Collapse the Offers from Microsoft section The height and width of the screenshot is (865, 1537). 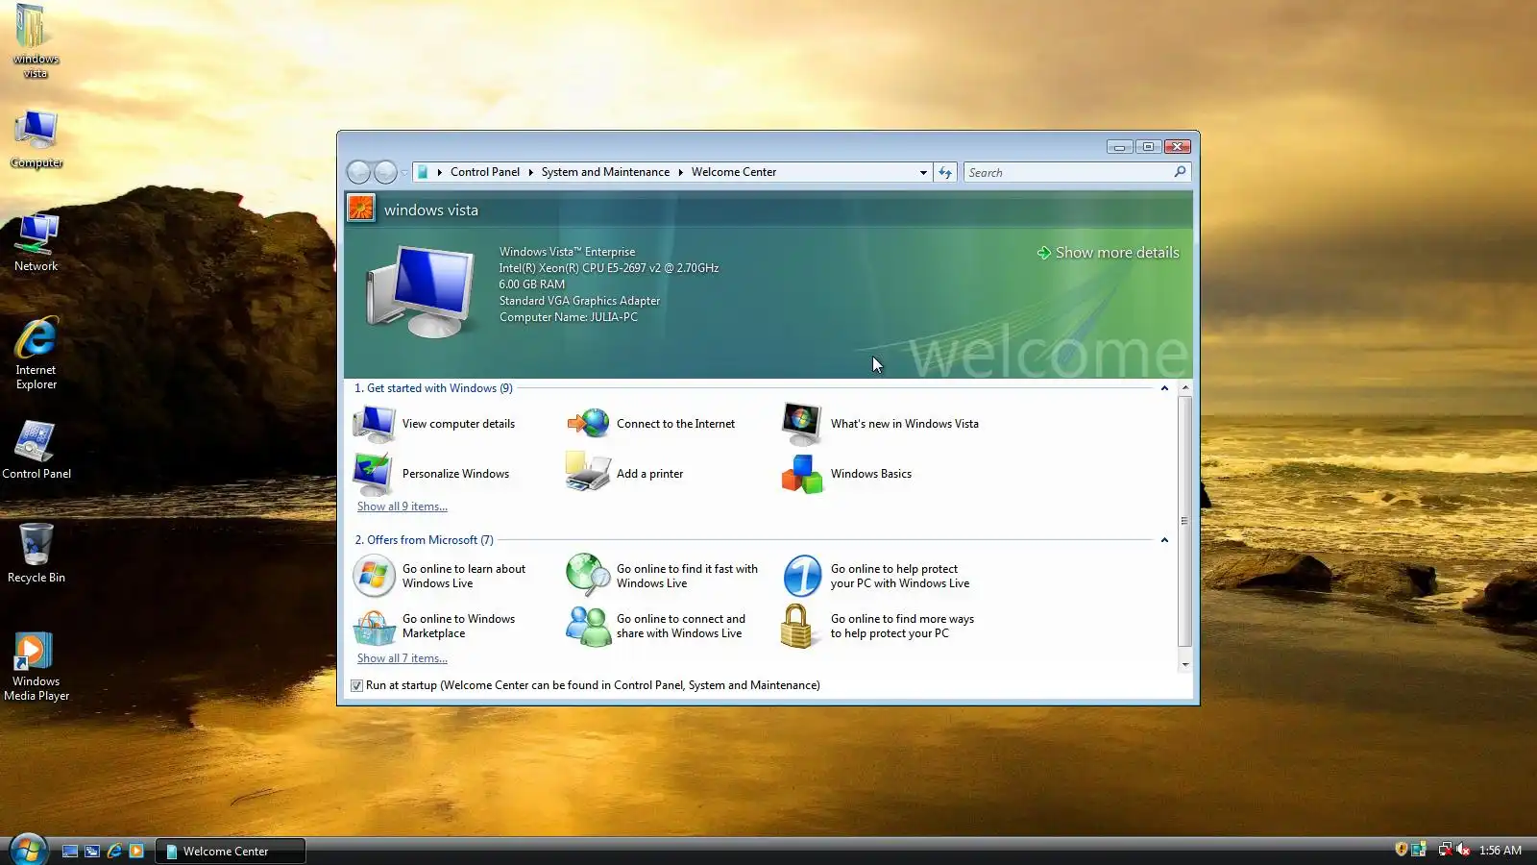1164,540
